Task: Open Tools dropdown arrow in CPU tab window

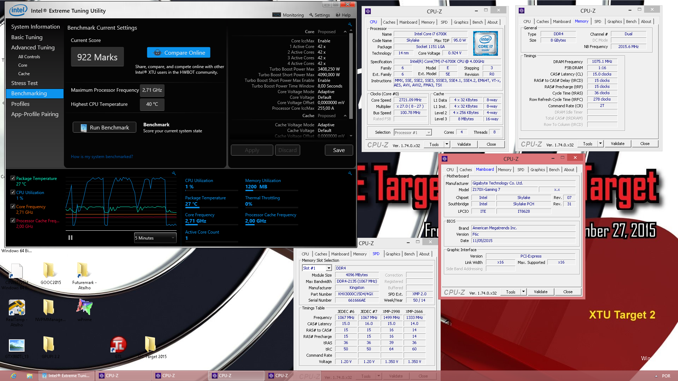Action: tap(447, 144)
